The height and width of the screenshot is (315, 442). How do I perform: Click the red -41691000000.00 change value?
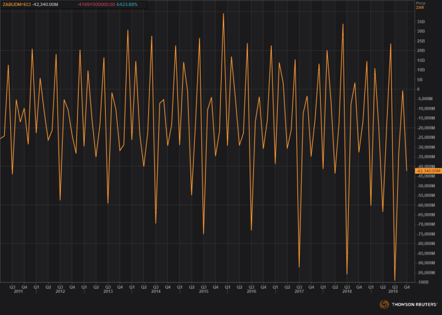point(96,5)
